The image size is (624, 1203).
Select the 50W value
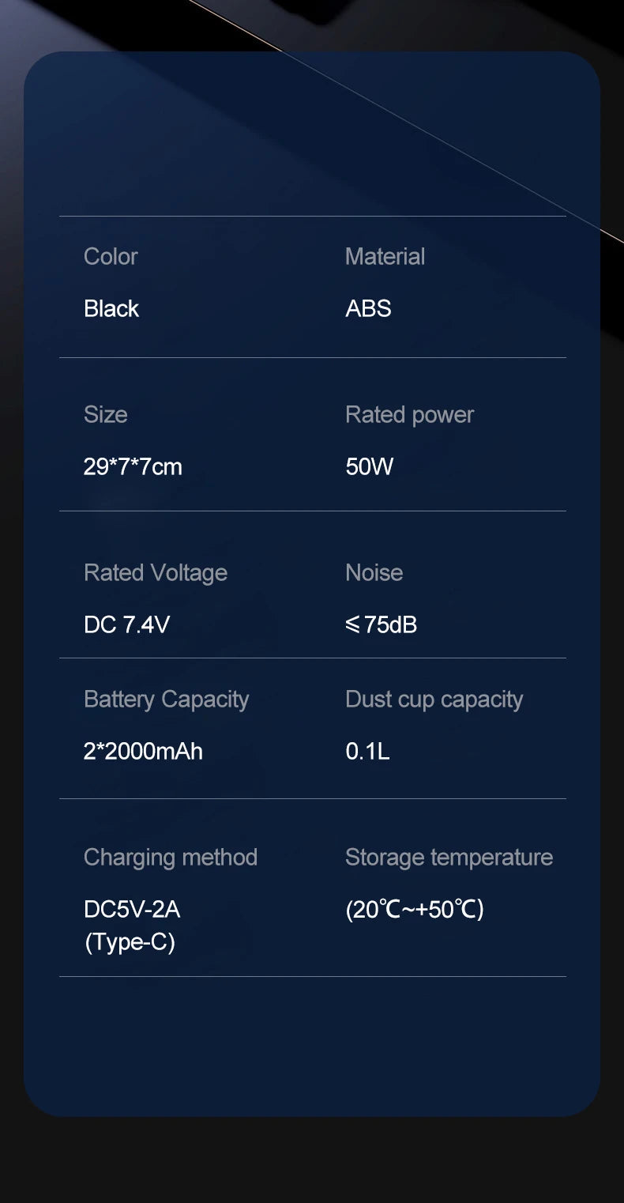pos(369,466)
